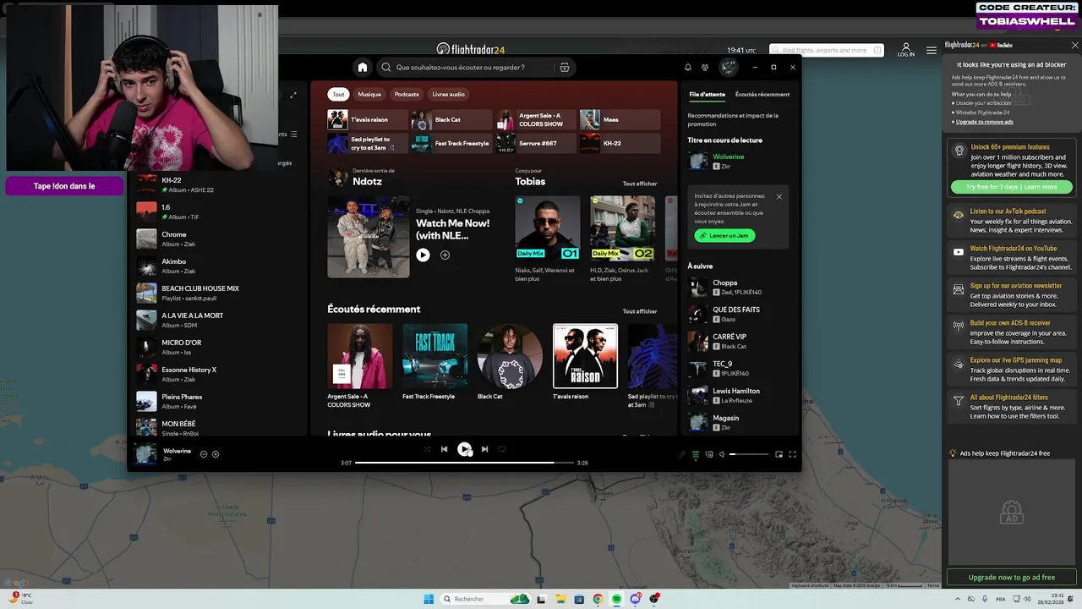1082x609 pixels.
Task: Show hidden system tray icons chevron
Action: 958,599
